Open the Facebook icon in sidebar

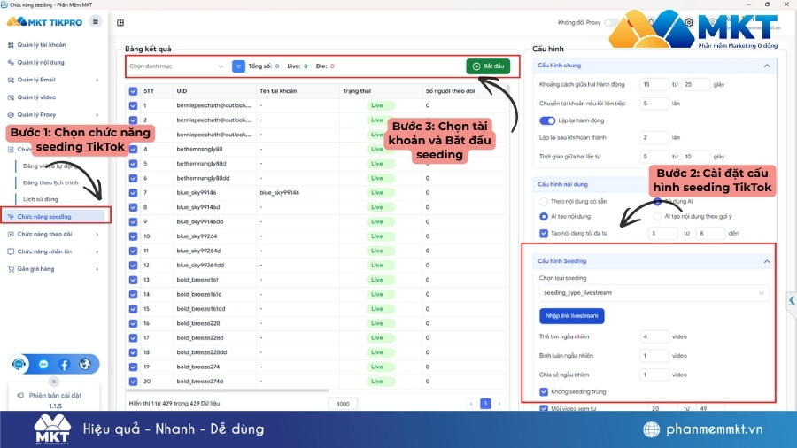point(64,364)
